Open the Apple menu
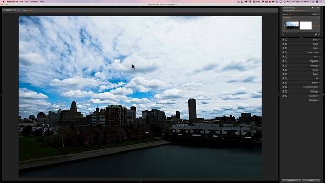Screen dimensions: 325x183 click(x=4, y=2)
